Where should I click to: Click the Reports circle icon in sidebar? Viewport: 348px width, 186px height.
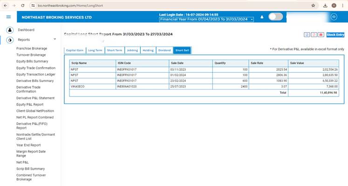pyautogui.click(x=10, y=40)
